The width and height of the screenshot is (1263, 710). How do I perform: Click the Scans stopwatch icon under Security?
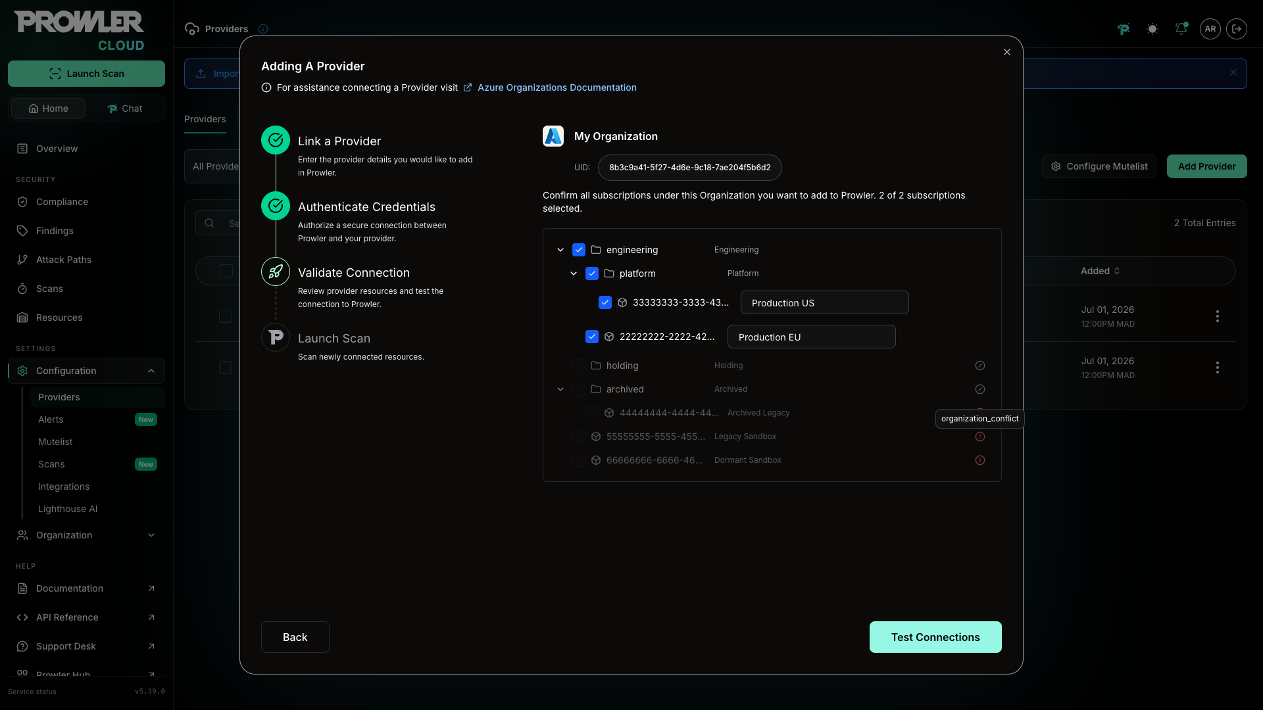(22, 289)
